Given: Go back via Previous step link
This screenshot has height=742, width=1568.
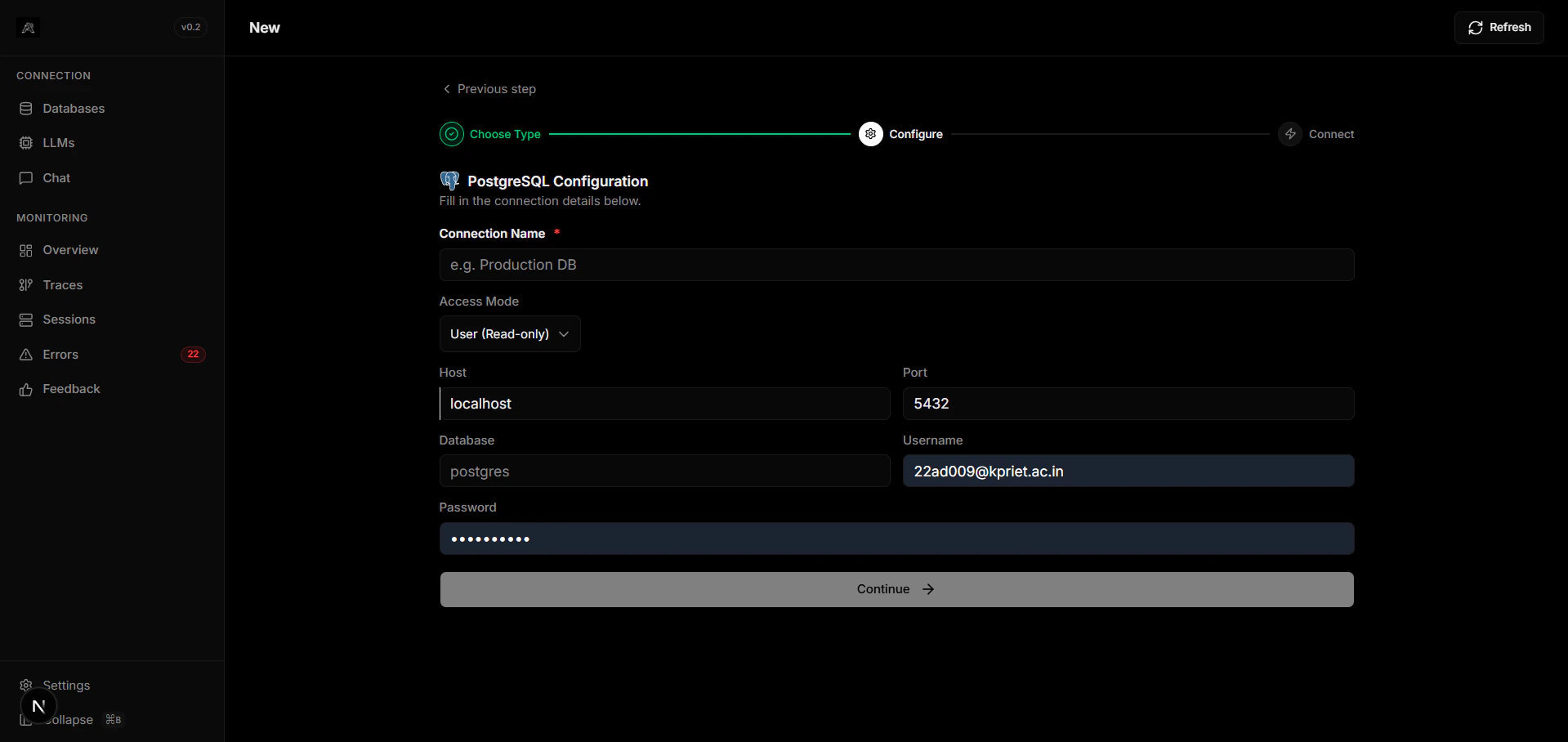Looking at the screenshot, I should point(489,89).
